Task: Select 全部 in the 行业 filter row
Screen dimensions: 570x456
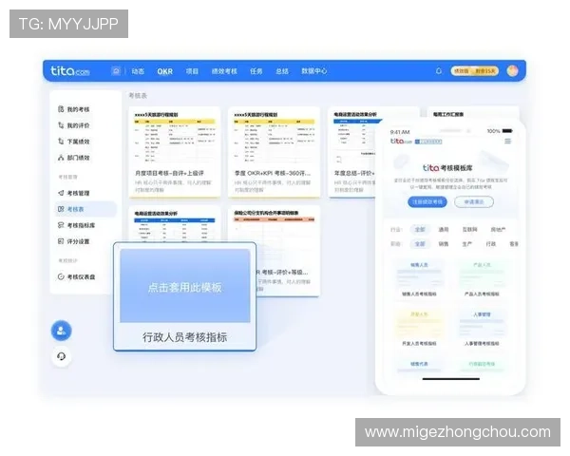Action: [x=420, y=230]
